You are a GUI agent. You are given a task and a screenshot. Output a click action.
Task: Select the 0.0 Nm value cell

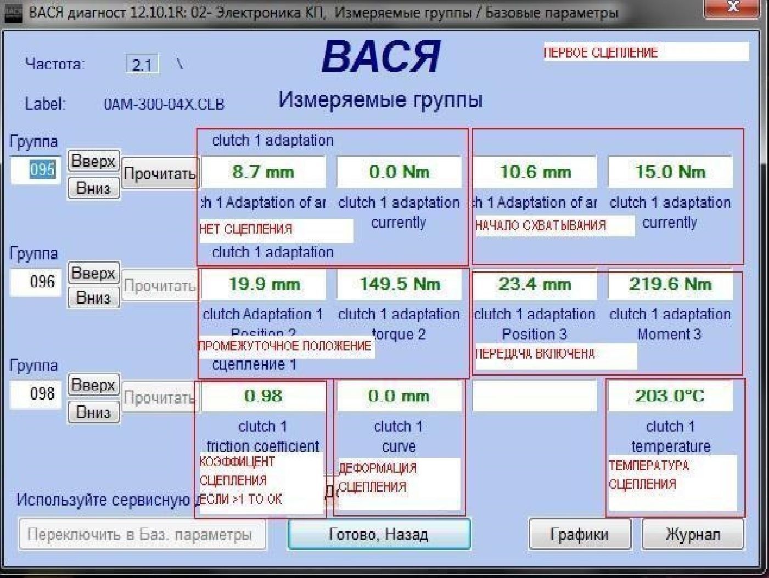399,172
